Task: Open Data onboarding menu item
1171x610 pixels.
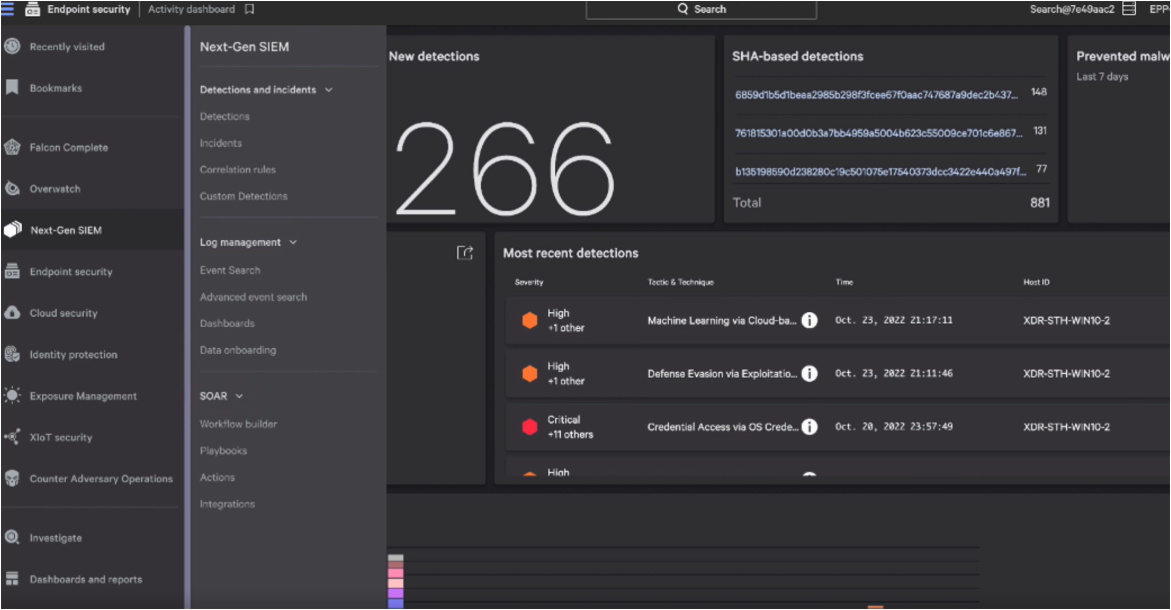Action: tap(237, 350)
